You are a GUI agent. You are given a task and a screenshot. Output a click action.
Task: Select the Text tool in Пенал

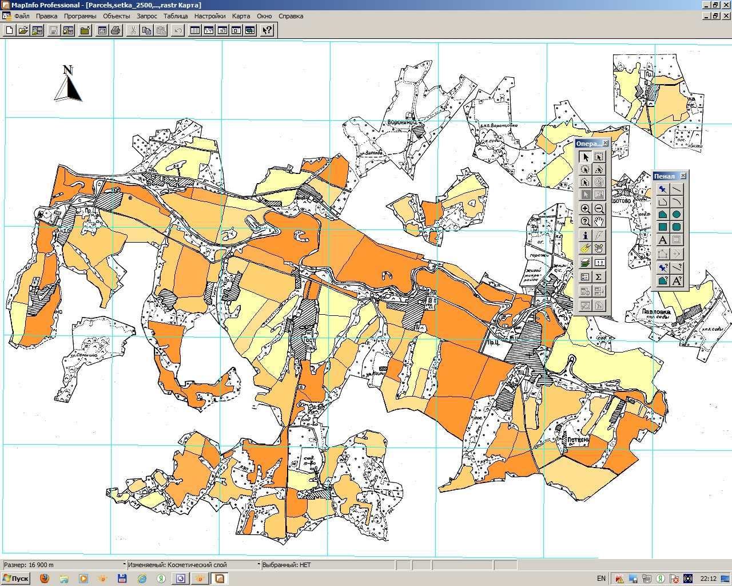tap(663, 240)
